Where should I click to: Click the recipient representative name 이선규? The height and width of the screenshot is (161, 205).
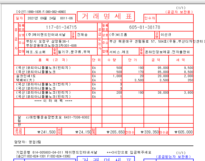(165, 35)
